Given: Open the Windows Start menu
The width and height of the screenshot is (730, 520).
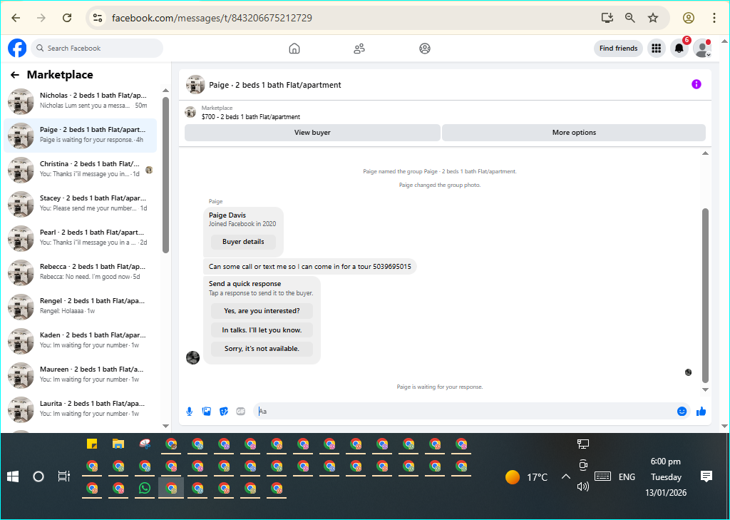Looking at the screenshot, I should (x=13, y=476).
